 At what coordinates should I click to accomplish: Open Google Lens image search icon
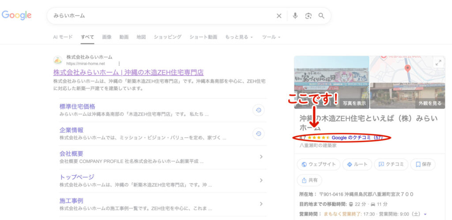308,16
